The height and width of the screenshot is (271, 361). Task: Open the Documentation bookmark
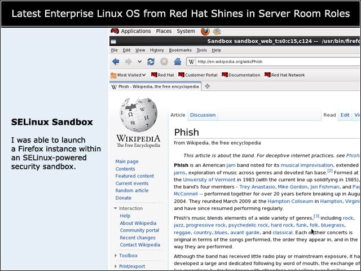click(x=241, y=75)
